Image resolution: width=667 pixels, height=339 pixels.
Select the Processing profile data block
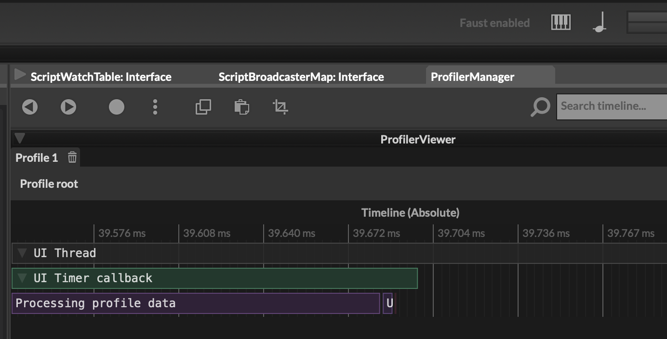point(196,303)
